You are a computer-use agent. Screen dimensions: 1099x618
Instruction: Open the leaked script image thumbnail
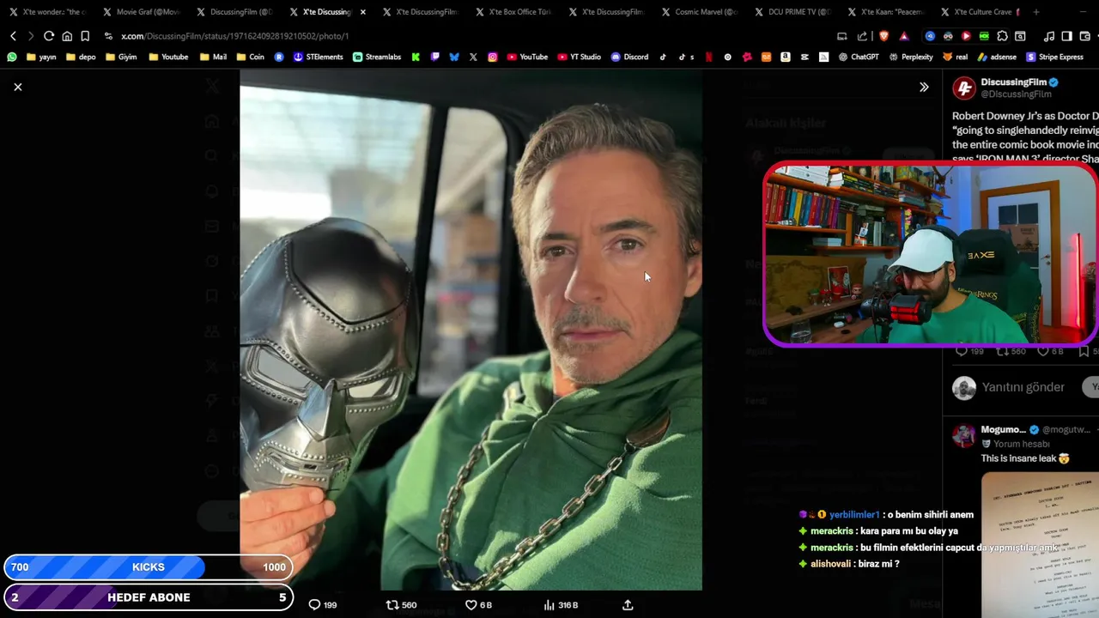click(x=1040, y=544)
